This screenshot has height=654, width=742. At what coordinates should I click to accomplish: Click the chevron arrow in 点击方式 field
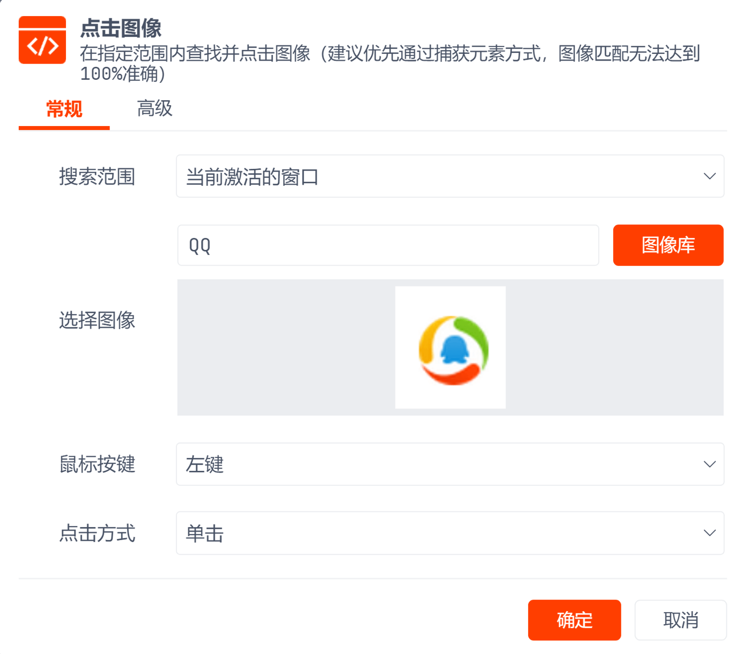tap(709, 533)
